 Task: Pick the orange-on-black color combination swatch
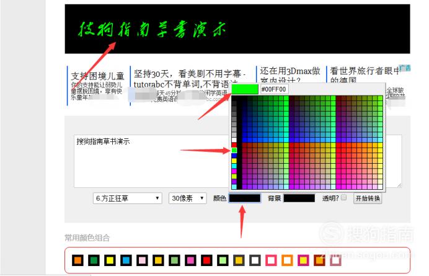pyautogui.click(x=77, y=260)
